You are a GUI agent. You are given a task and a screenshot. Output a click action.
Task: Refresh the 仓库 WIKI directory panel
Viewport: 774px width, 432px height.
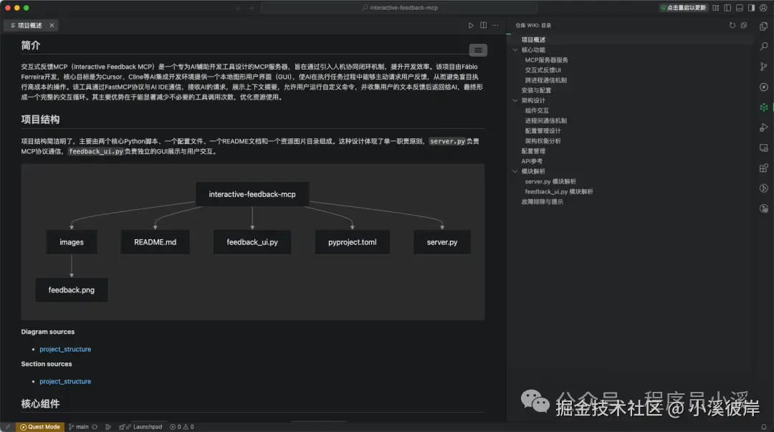732,25
